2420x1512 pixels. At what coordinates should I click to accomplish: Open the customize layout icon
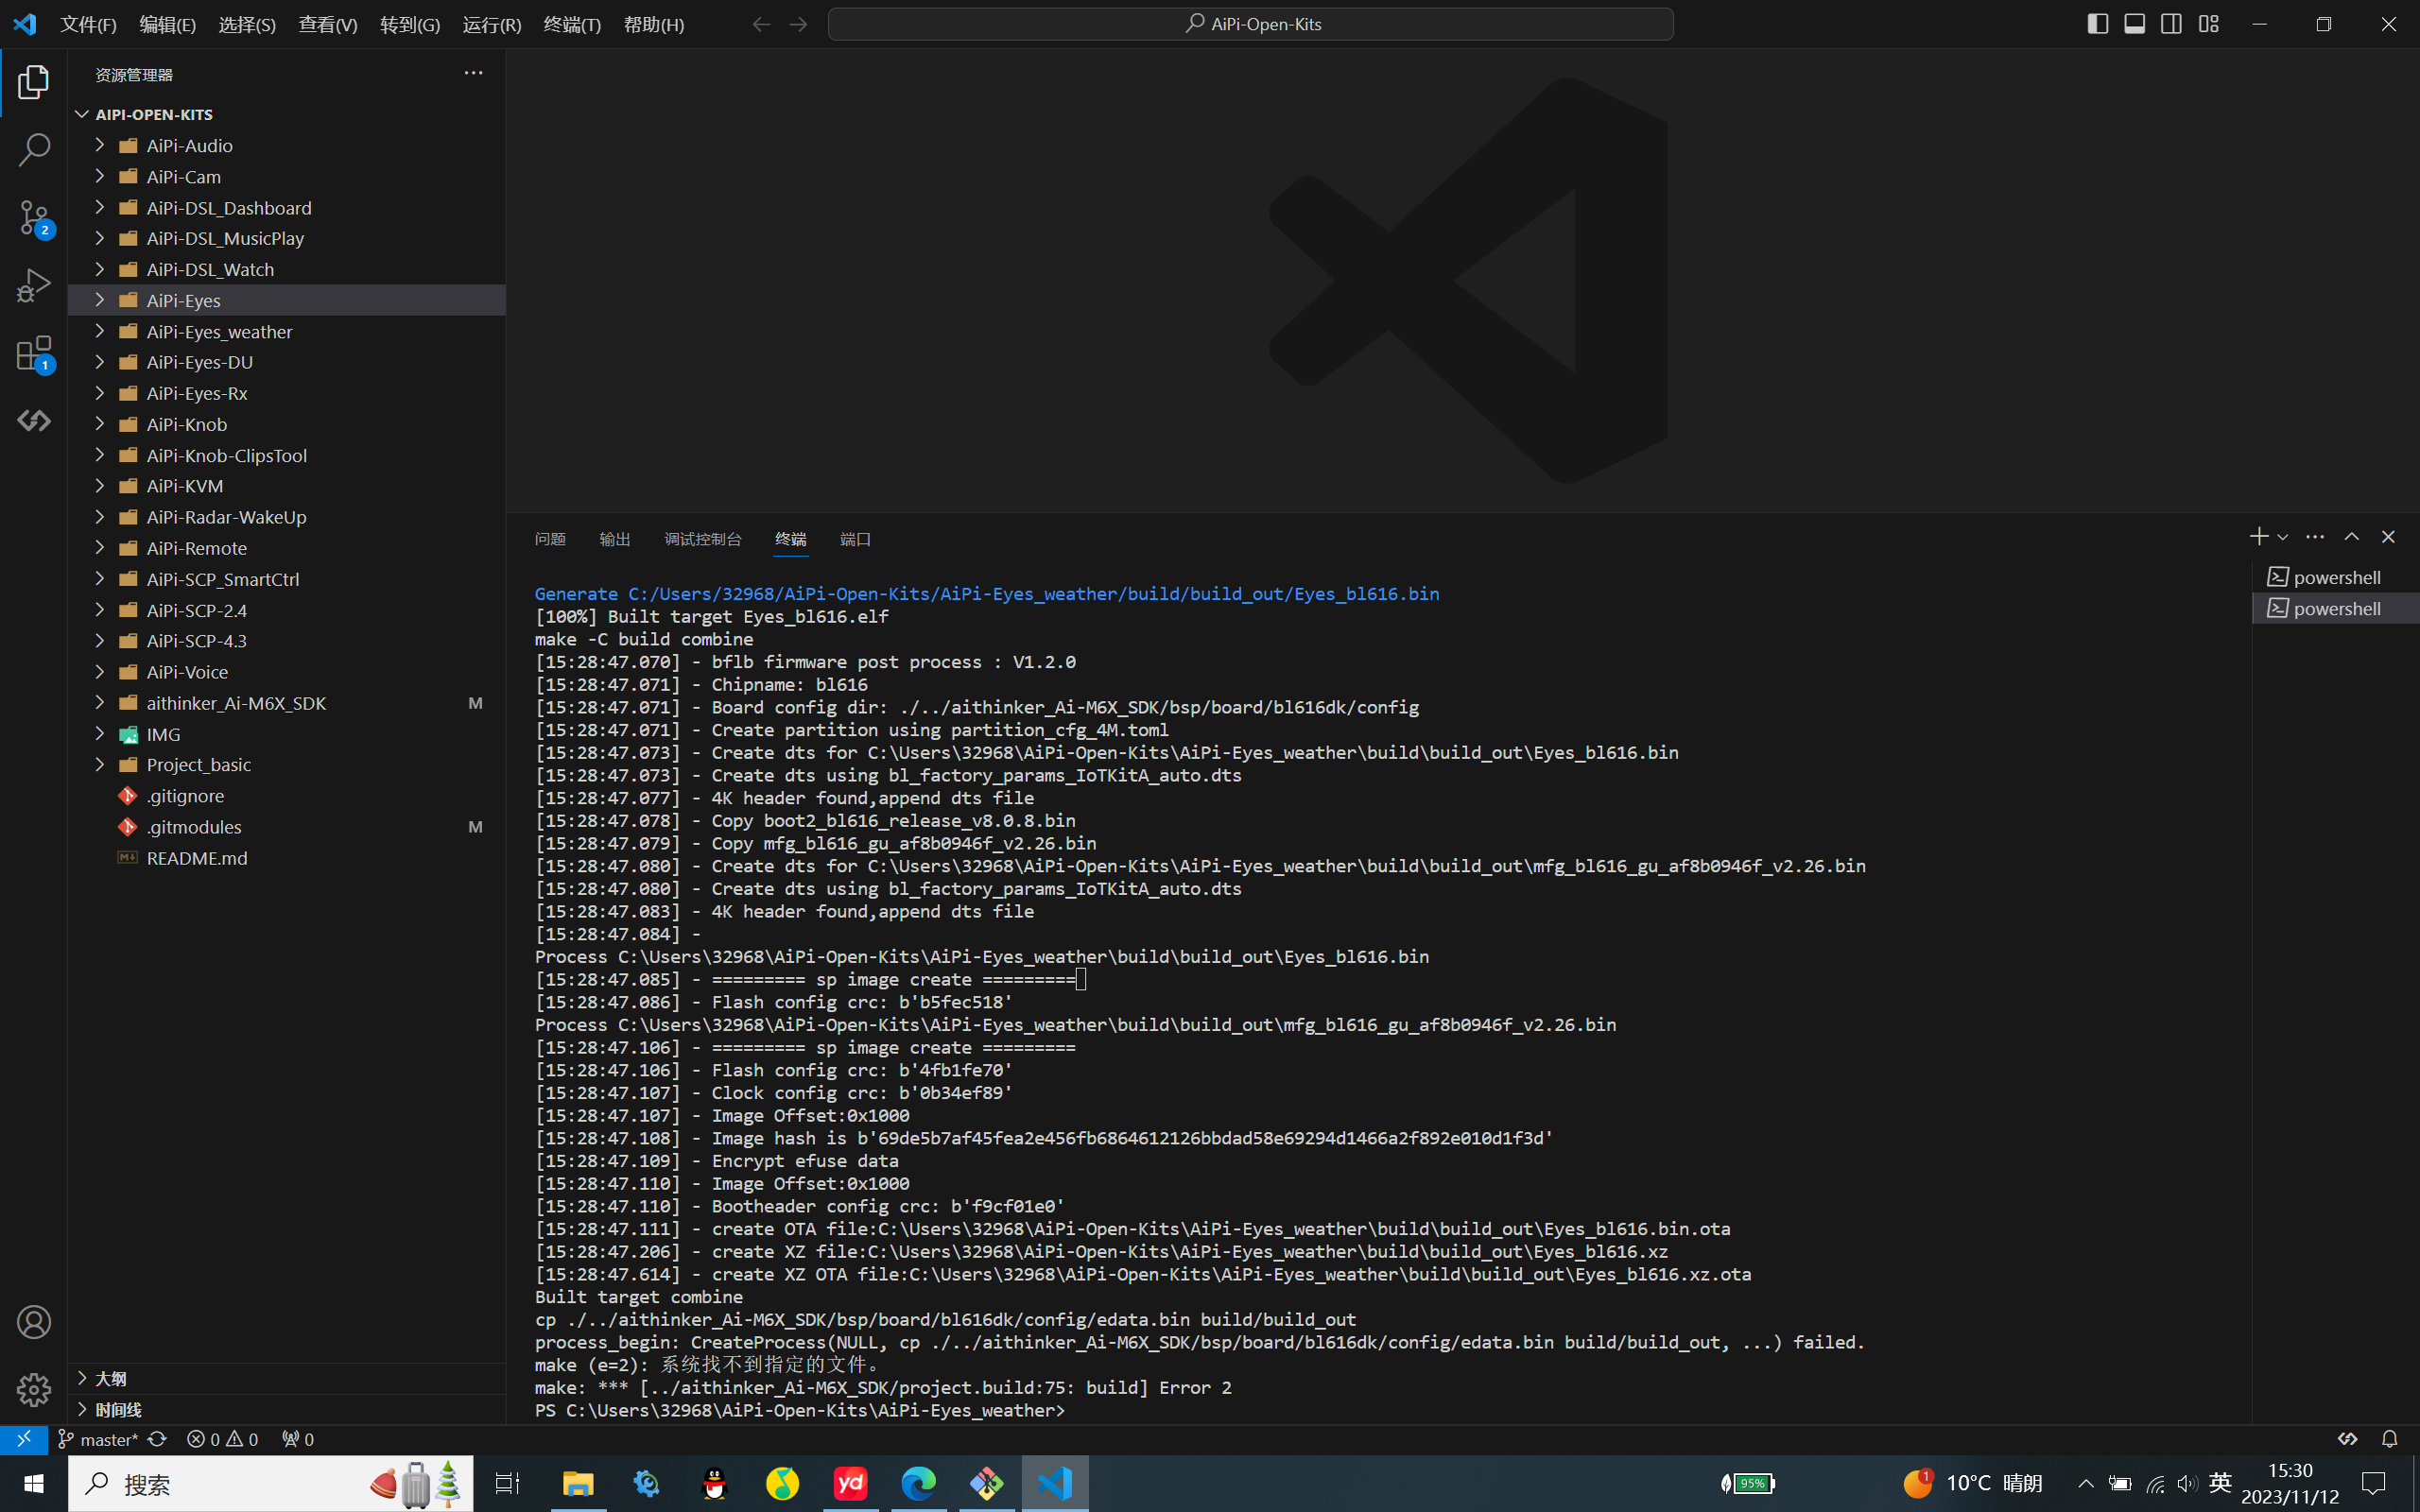2208,24
